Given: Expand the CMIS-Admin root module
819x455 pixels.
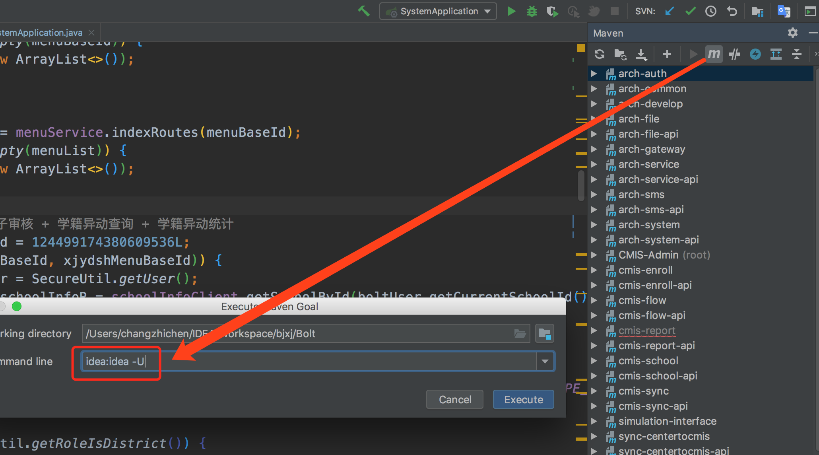Looking at the screenshot, I should click(594, 255).
